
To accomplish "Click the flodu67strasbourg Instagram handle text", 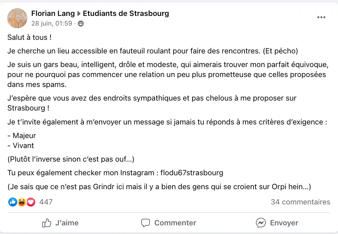I will point(192,173).
